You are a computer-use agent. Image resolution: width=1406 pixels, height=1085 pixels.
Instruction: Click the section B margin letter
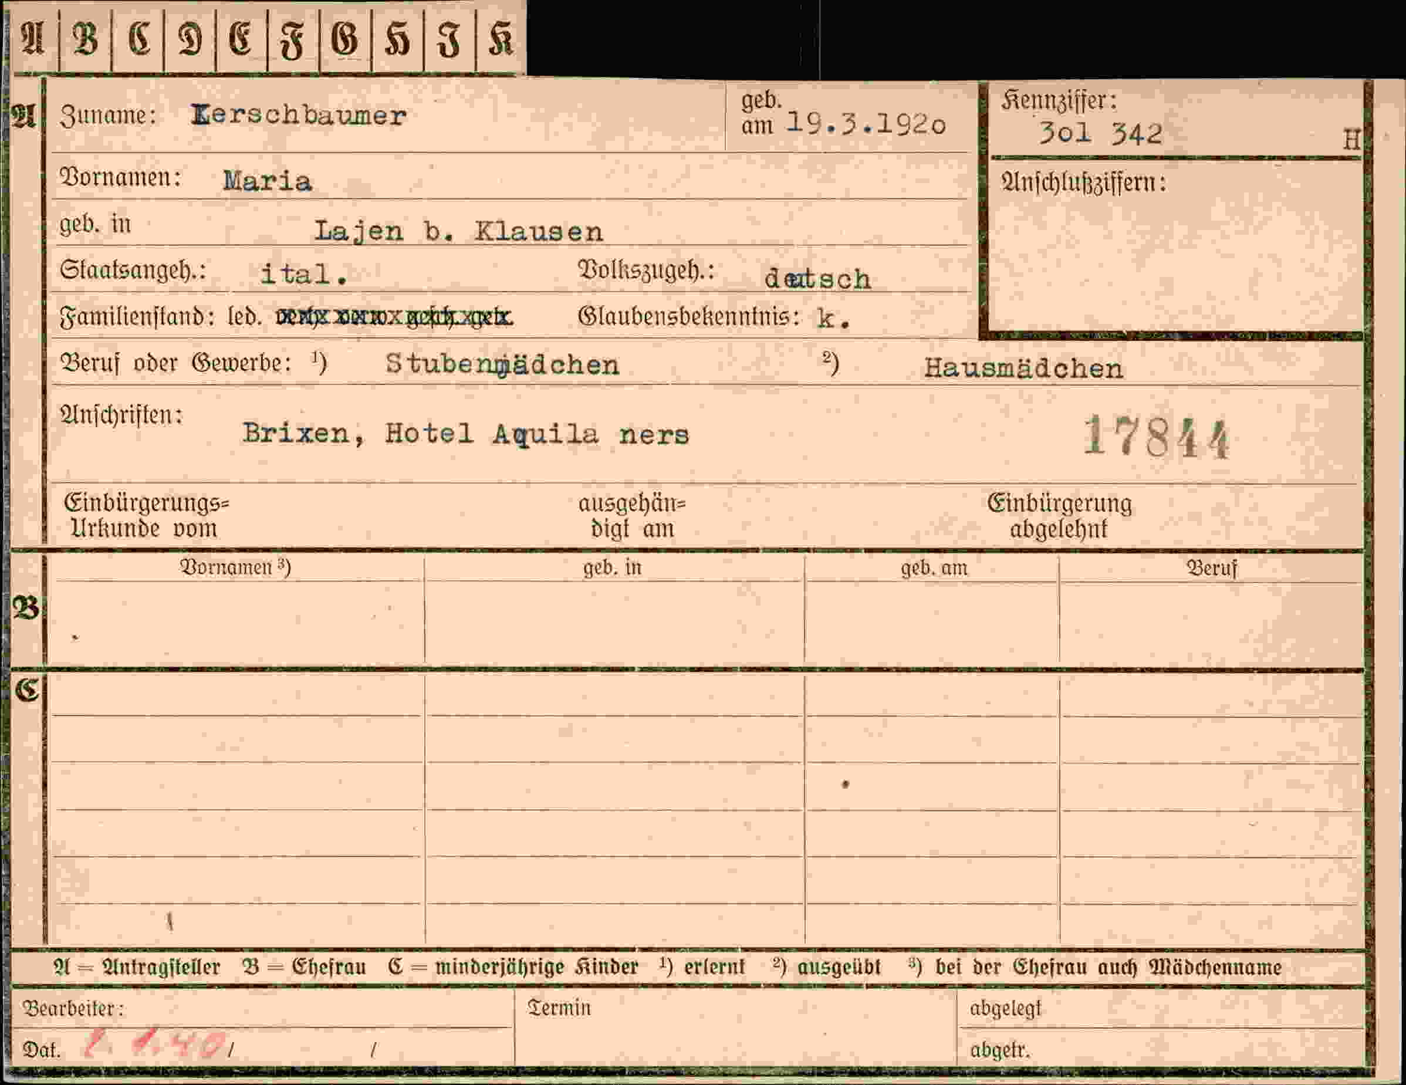click(x=26, y=608)
